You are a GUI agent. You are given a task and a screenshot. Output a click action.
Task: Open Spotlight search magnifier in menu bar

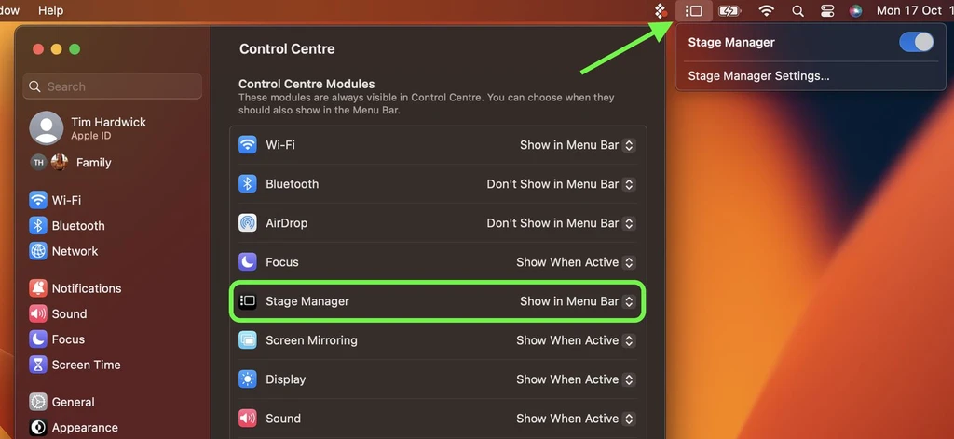pos(797,11)
